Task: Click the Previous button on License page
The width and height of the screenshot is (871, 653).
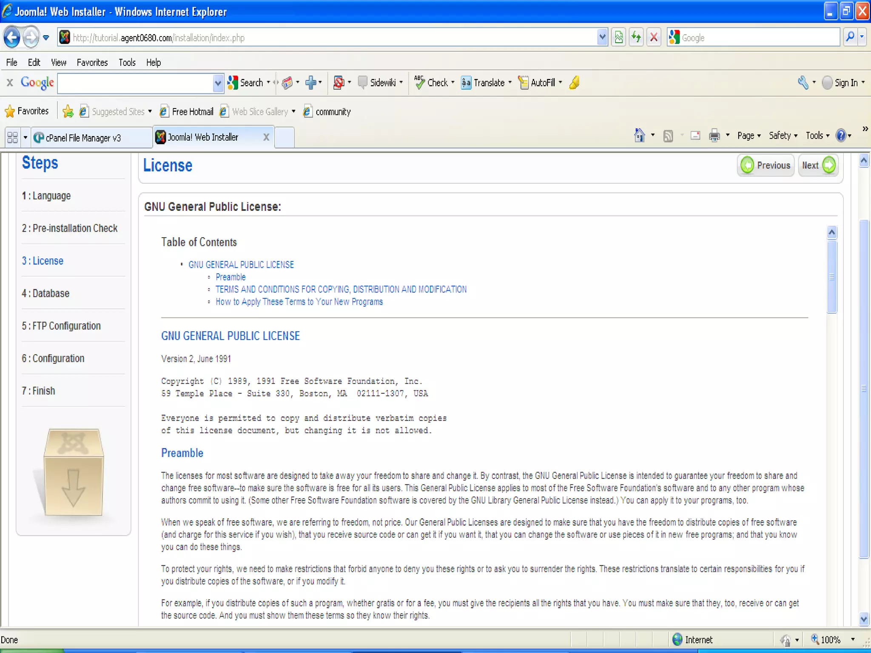Action: [x=766, y=165]
